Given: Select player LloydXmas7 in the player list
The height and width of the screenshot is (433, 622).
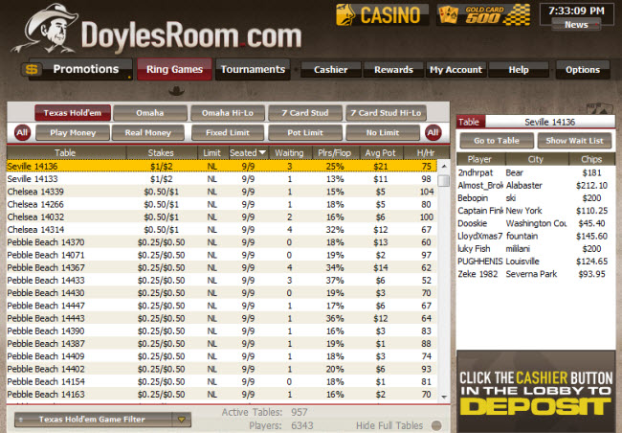Looking at the screenshot, I should [536, 236].
